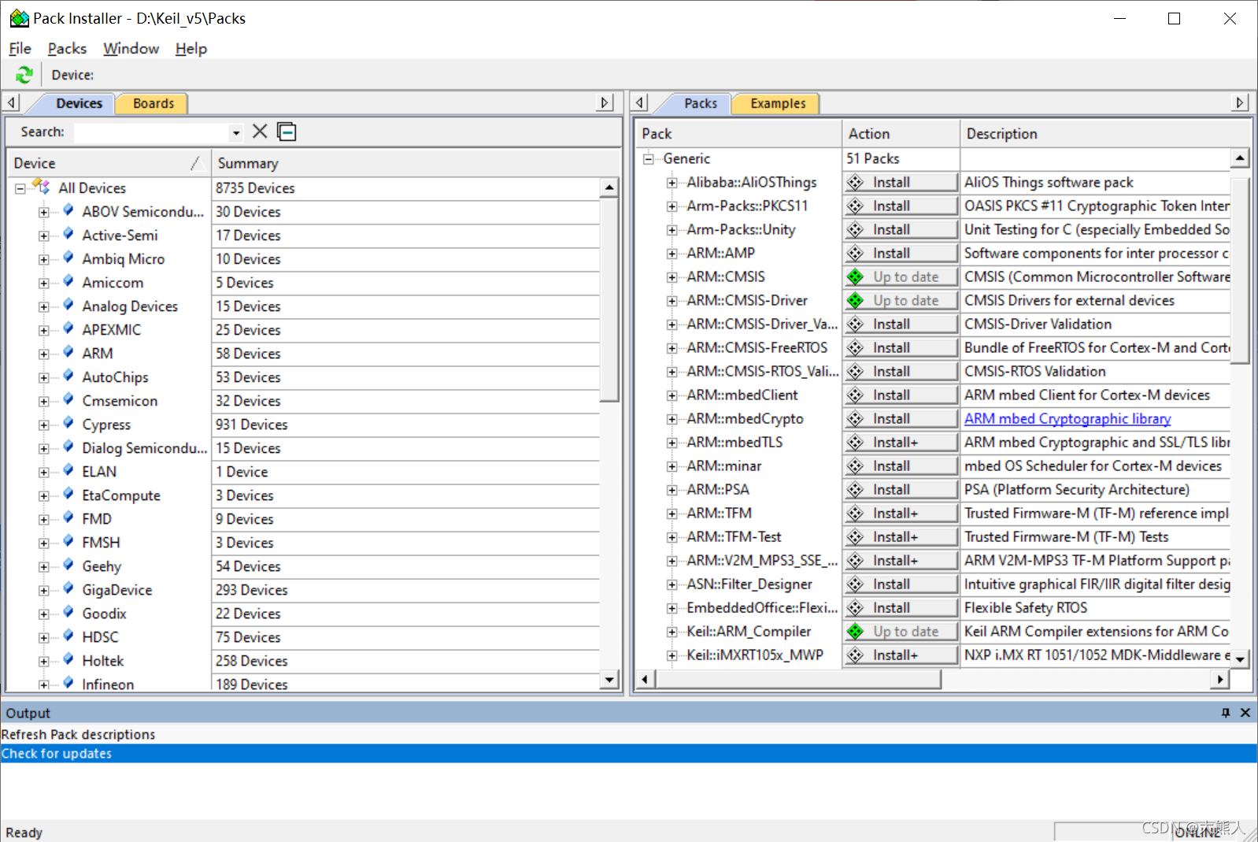This screenshot has height=842, width=1258.
Task: Click the Action column header
Action: (901, 134)
